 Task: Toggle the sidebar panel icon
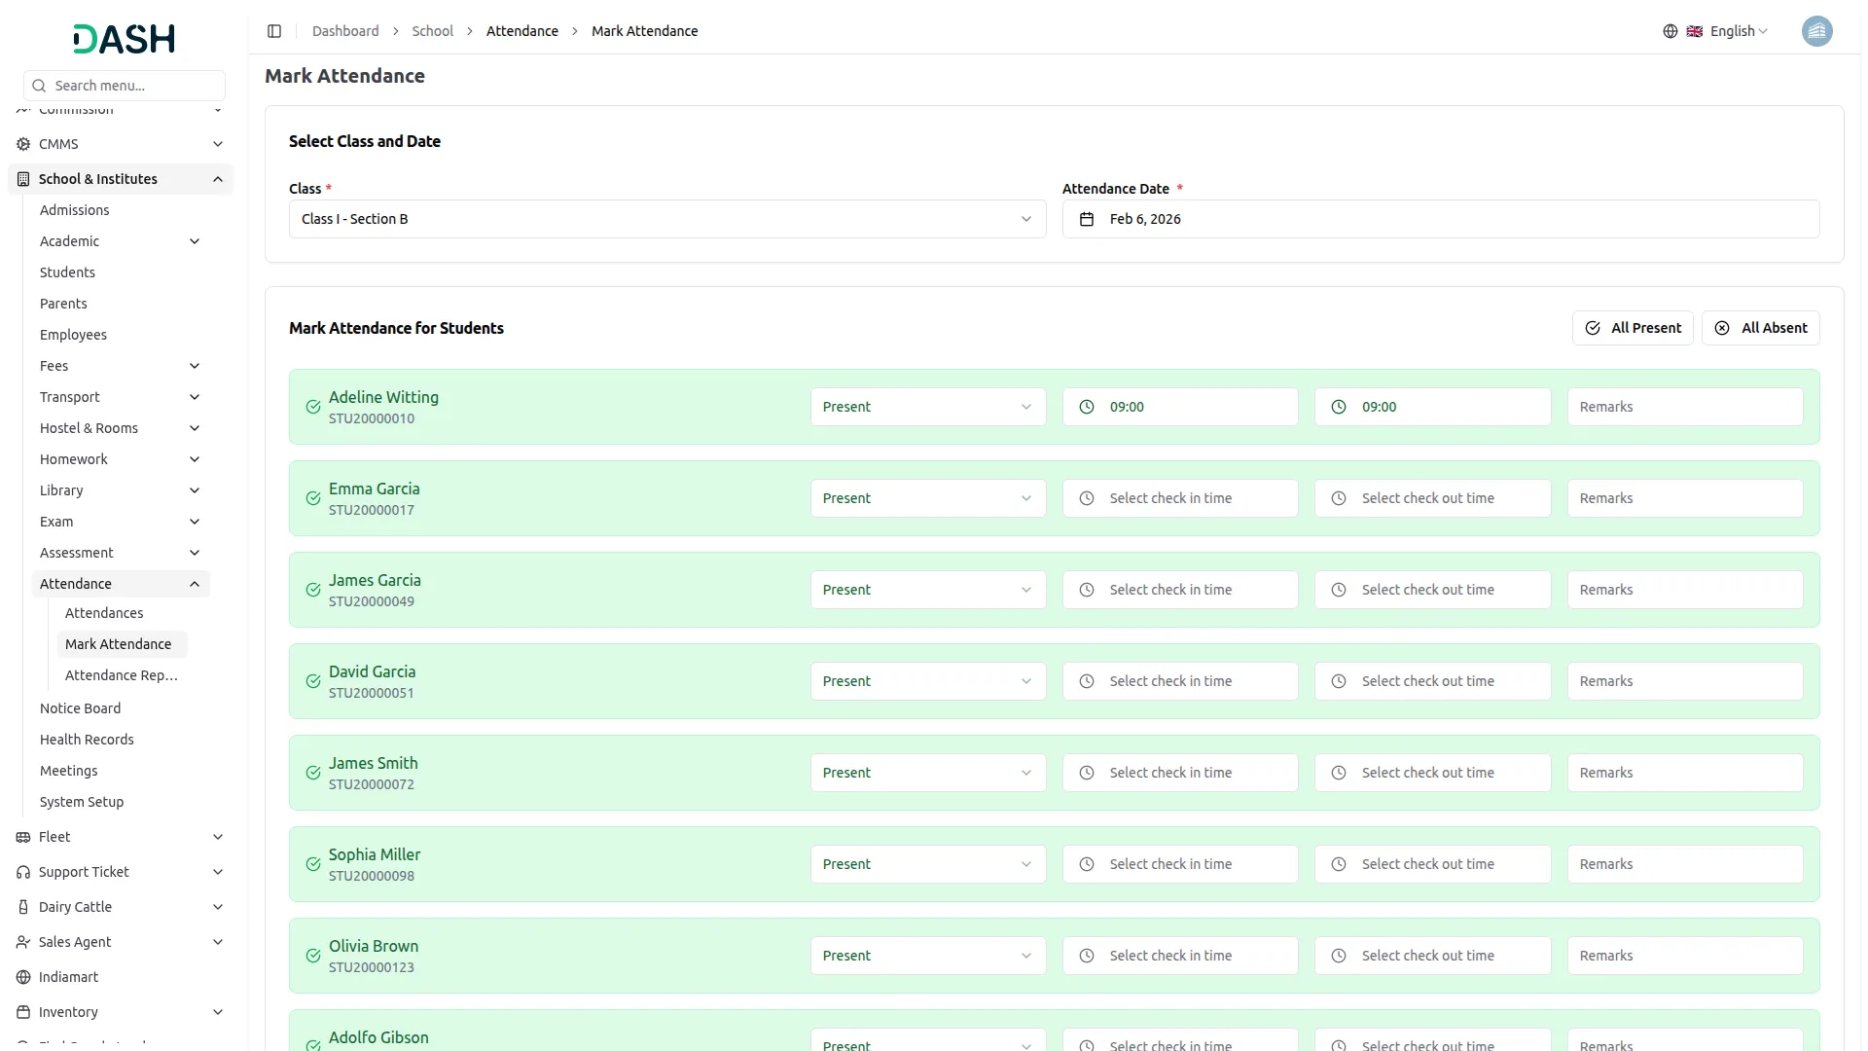(x=274, y=31)
